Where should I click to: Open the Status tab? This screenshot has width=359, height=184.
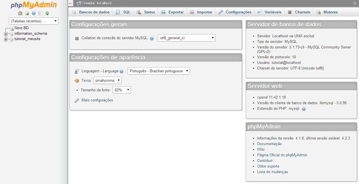145,12
